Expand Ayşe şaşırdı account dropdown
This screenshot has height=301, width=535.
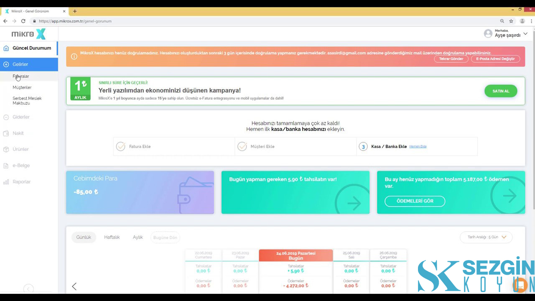525,34
